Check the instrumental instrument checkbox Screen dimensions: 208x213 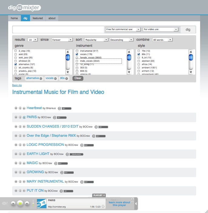pyautogui.click(x=77, y=51)
